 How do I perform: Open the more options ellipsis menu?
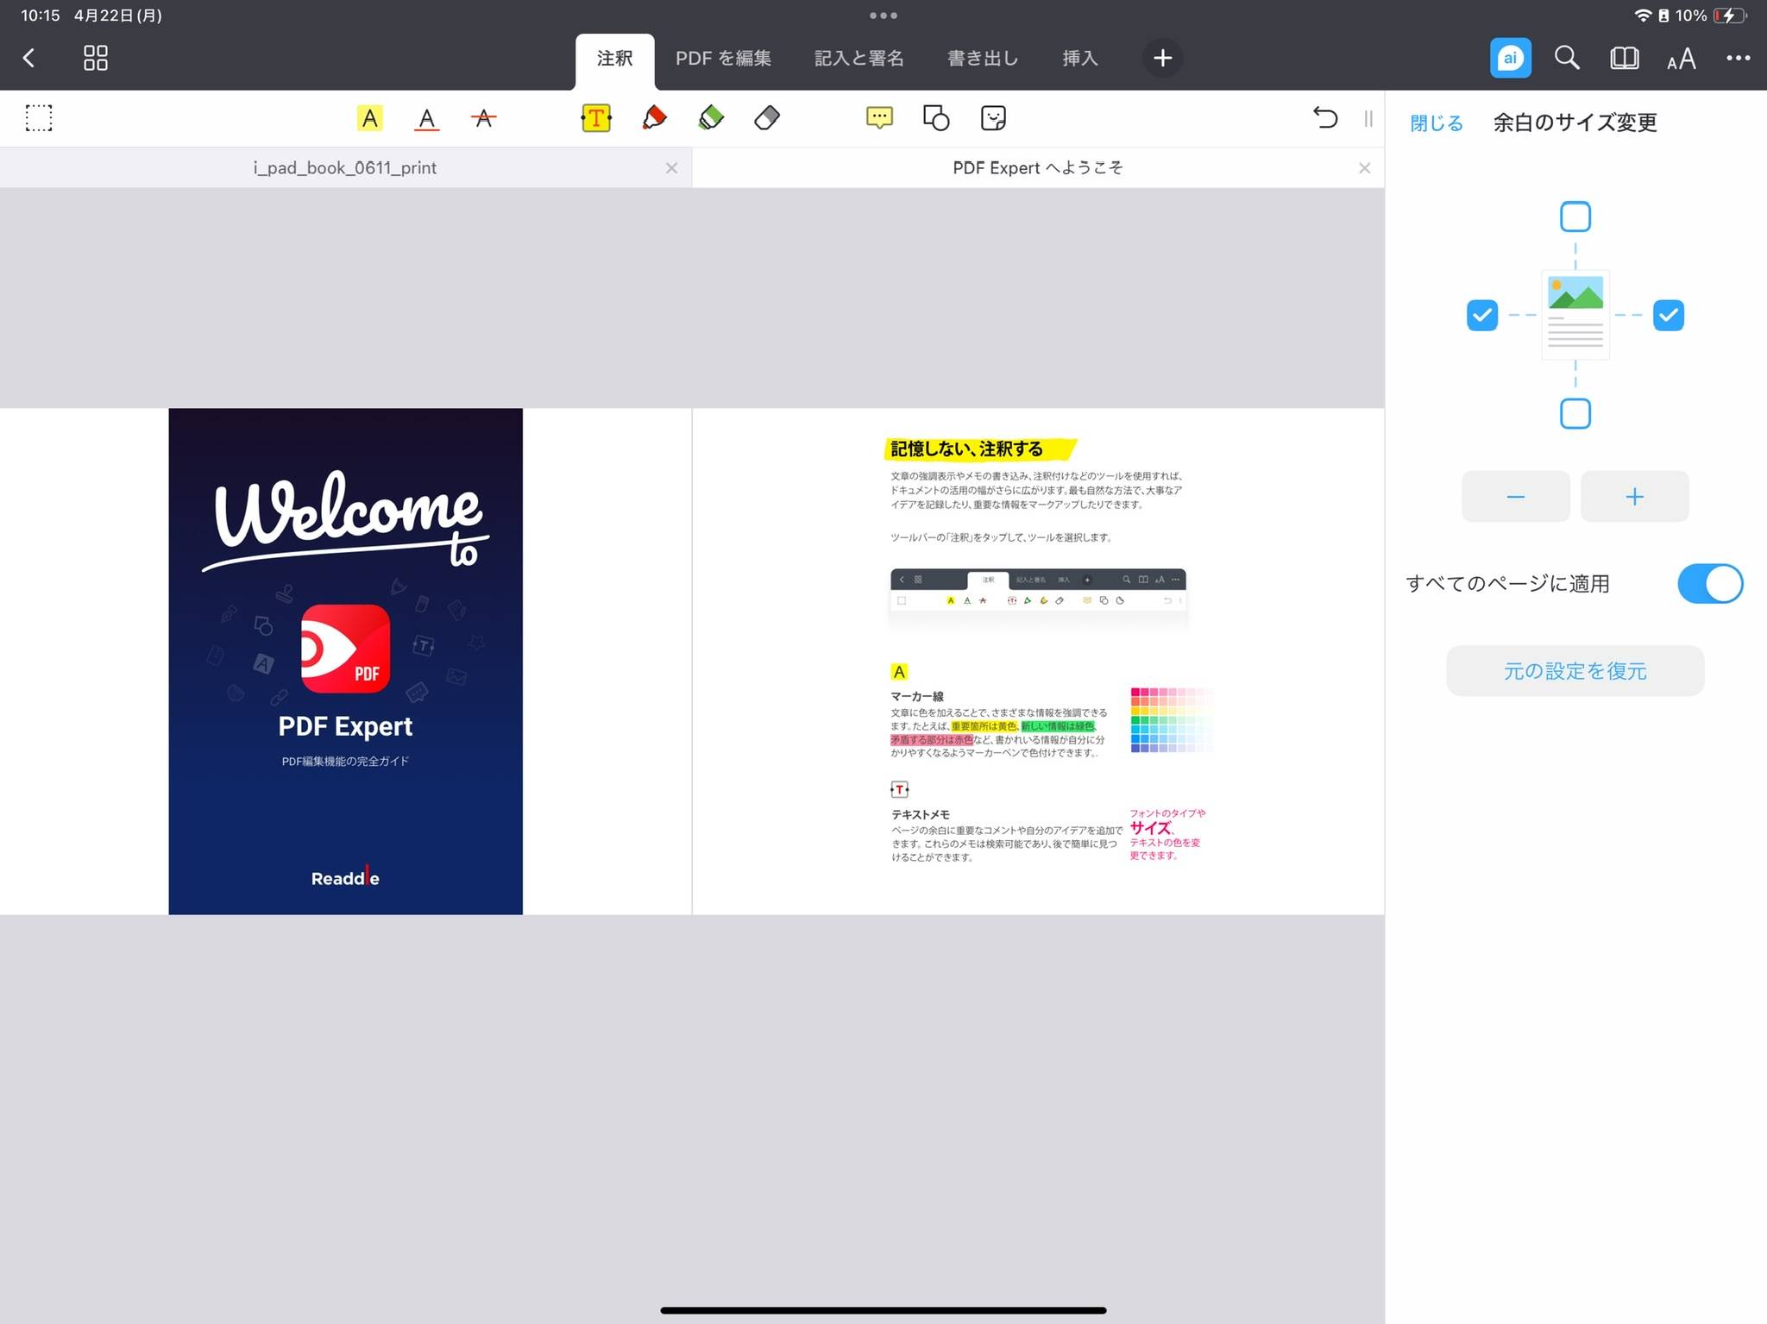(x=1739, y=58)
